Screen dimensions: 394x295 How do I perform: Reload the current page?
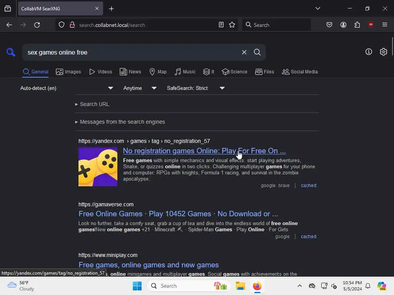tap(37, 25)
